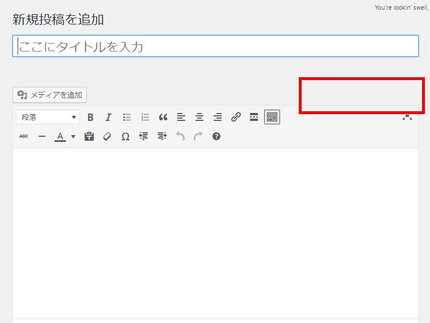Open the special character (Ω) picker
430x323 pixels.
(126, 137)
